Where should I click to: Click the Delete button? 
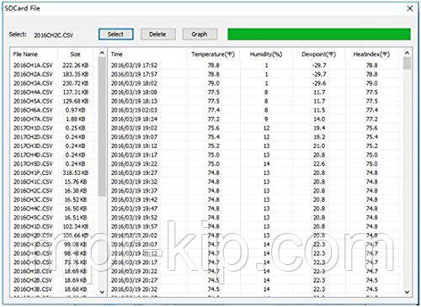(x=158, y=34)
